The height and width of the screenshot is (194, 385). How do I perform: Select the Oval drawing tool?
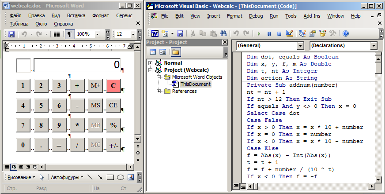click(x=121, y=178)
